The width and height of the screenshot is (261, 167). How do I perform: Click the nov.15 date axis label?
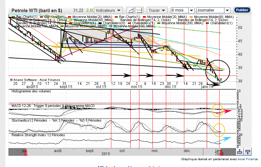click(137, 87)
